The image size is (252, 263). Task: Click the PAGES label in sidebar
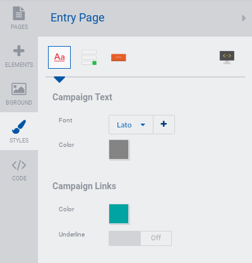20,27
